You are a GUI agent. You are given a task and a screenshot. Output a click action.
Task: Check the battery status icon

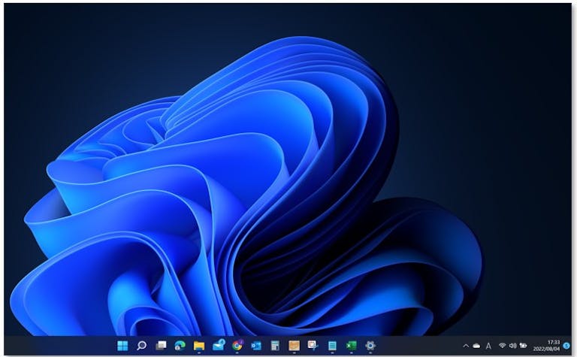(x=523, y=346)
